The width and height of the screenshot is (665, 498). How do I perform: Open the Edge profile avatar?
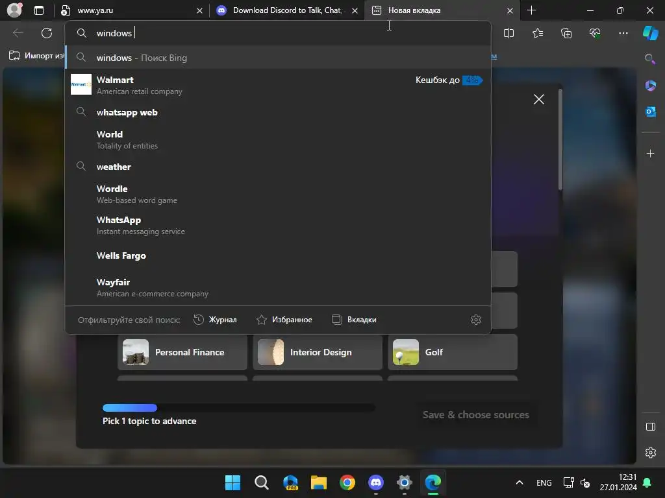point(14,10)
